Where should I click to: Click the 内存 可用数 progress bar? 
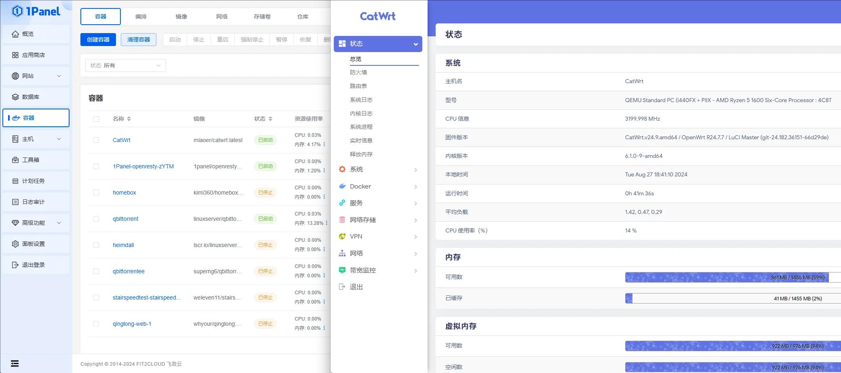click(x=733, y=277)
